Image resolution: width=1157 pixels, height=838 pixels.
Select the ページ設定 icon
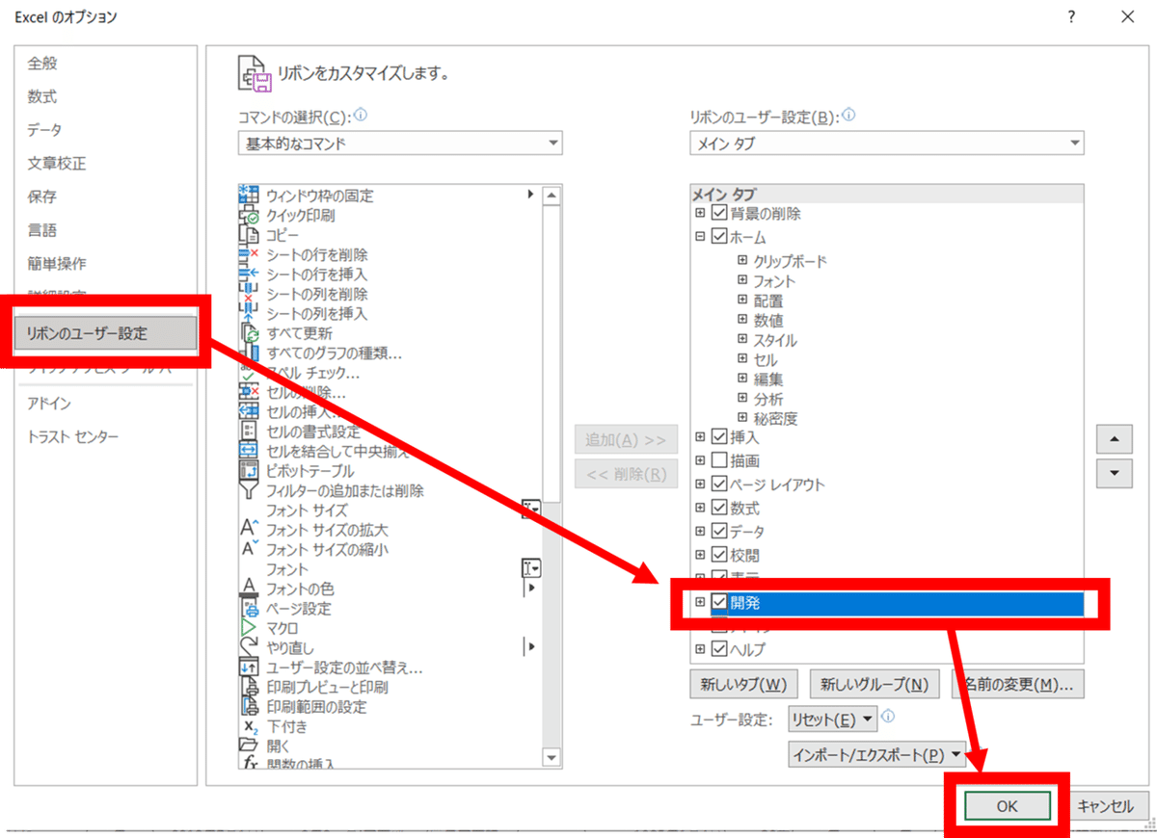248,609
